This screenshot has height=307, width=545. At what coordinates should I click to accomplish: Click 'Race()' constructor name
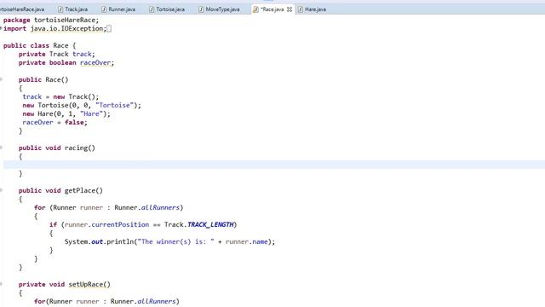57,79
